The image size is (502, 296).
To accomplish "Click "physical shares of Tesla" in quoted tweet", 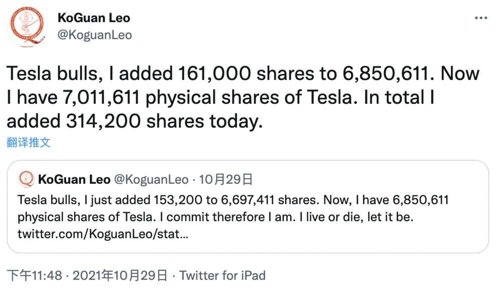I will [87, 217].
